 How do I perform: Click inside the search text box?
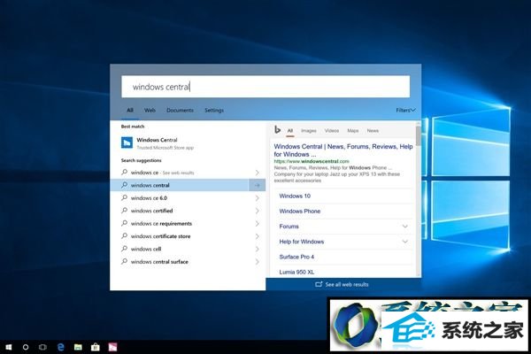click(265, 87)
